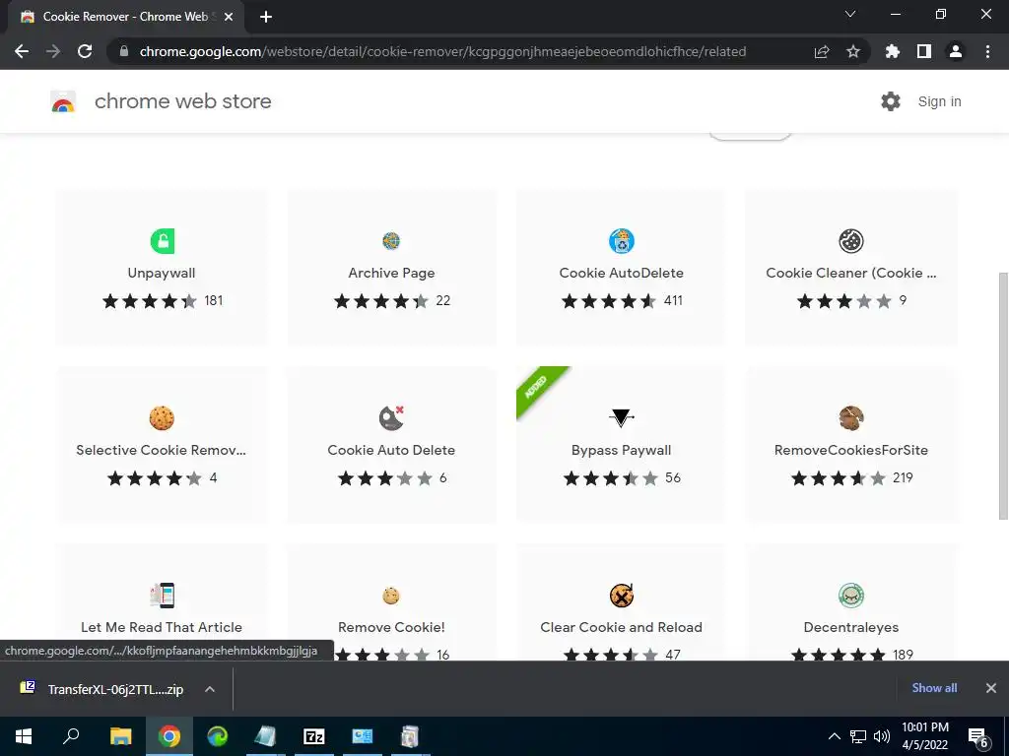Open the Let Me Read That Article icon
This screenshot has width=1009, height=756.
(x=163, y=596)
